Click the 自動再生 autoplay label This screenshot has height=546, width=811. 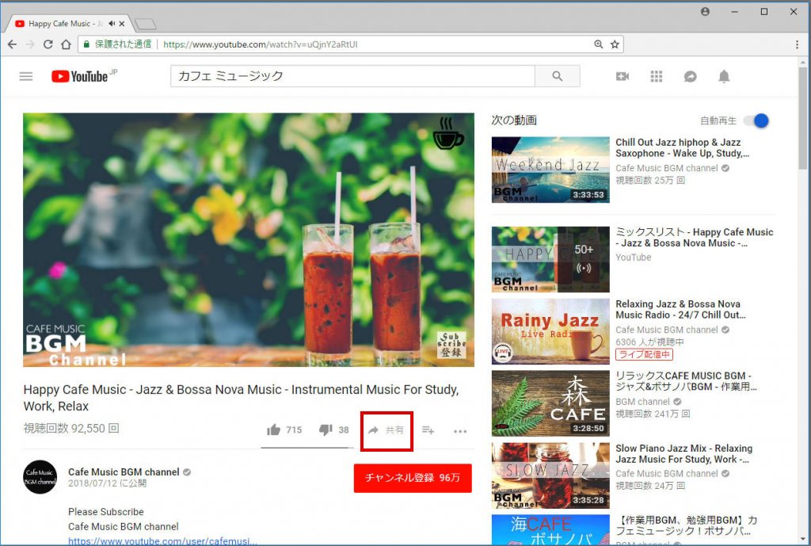tap(718, 120)
